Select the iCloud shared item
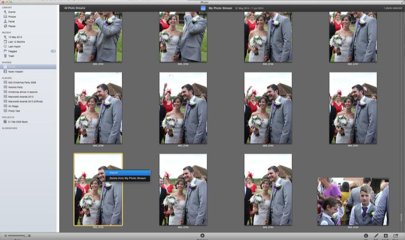 28,67
